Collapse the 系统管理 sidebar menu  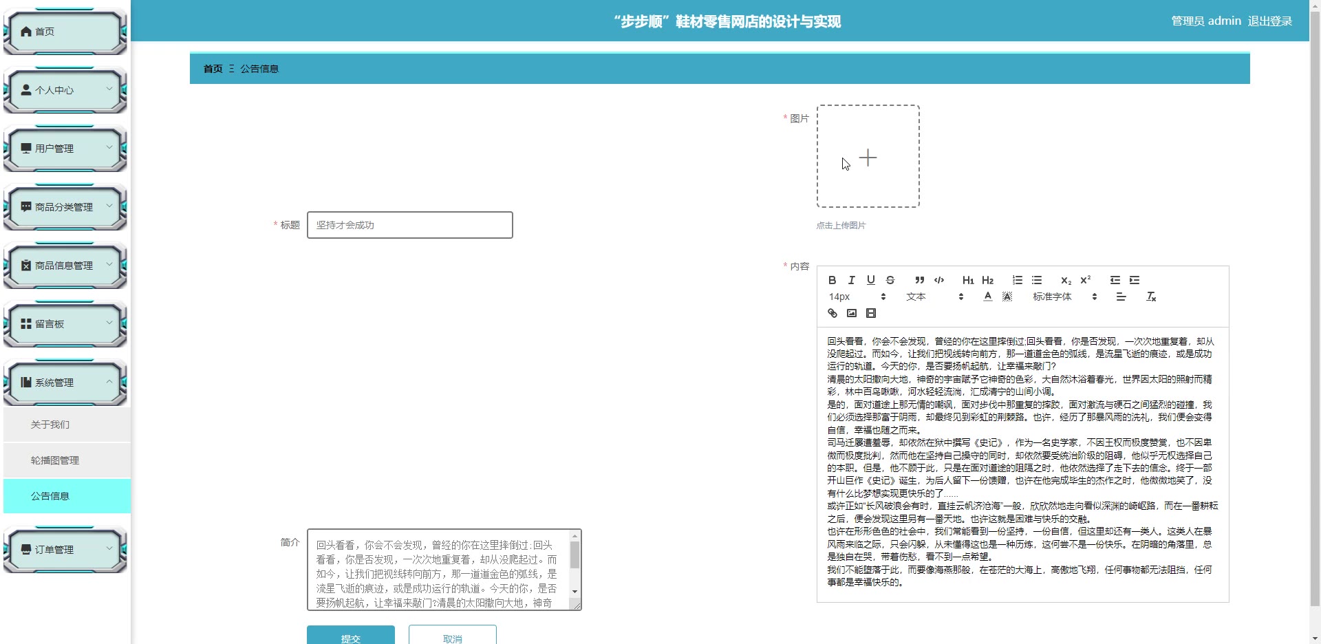tap(65, 383)
